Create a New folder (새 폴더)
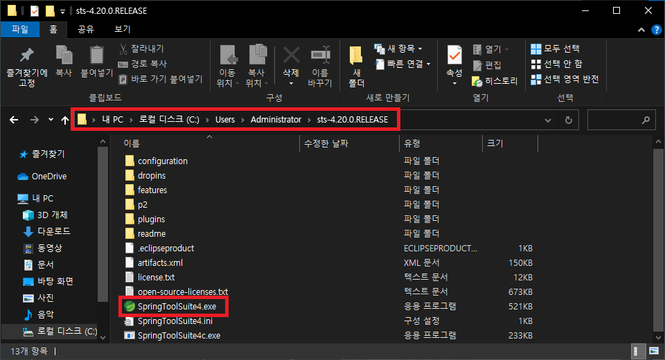Image resolution: width=665 pixels, height=360 pixels. click(x=356, y=66)
